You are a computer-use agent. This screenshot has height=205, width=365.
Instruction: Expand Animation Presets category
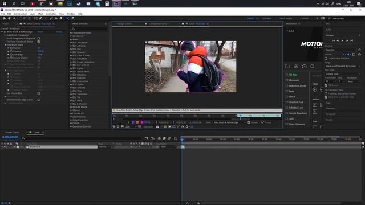click(x=71, y=33)
